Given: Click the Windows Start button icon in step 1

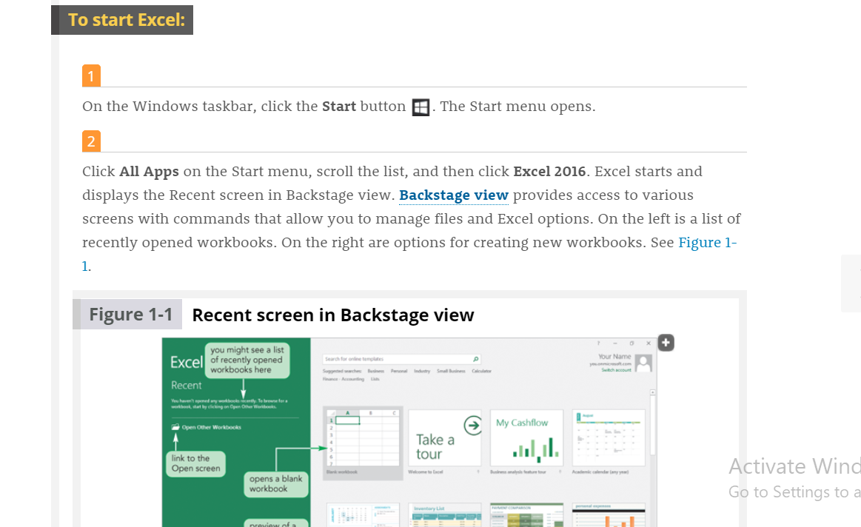Looking at the screenshot, I should point(421,107).
